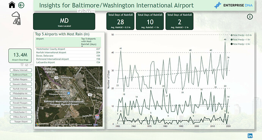Expand ellipsis menu under Airport Boardings card

click(x=31, y=65)
